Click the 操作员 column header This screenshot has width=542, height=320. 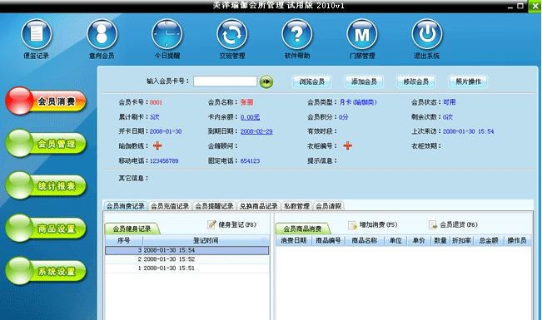(517, 240)
